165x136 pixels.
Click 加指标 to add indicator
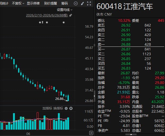pyautogui.click(x=47, y=108)
